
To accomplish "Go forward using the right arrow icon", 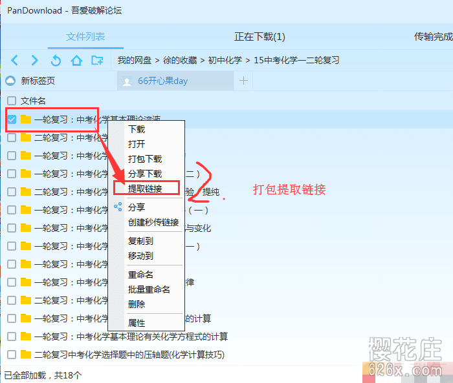I will coord(35,60).
